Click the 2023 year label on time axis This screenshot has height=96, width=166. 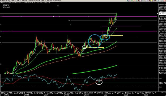(x=86, y=95)
